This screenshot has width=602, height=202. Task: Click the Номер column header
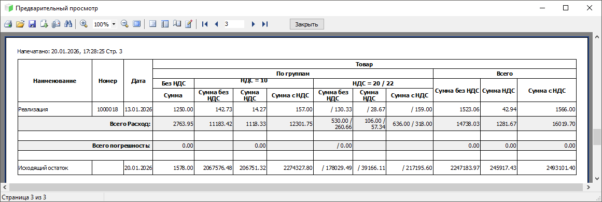108,81
